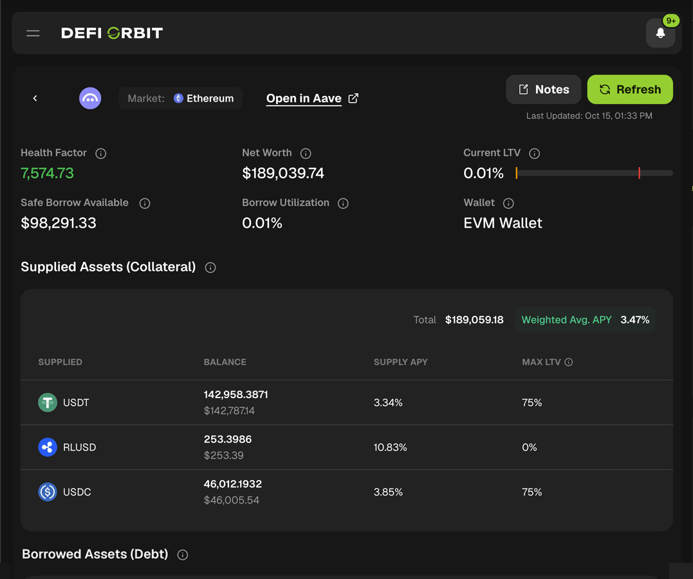The image size is (693, 579).
Task: Select net worth value $189,039.74
Action: (x=283, y=173)
